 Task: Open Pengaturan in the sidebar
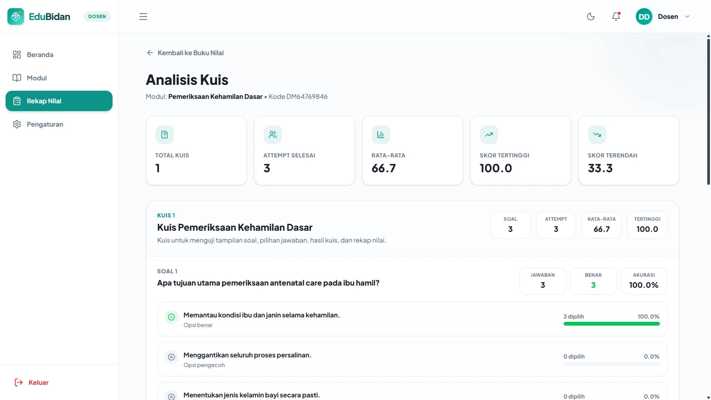59,124
